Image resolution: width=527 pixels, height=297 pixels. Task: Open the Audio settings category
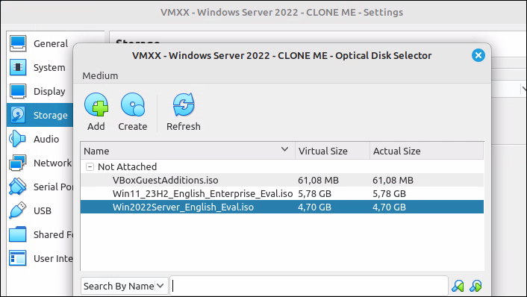[40, 139]
